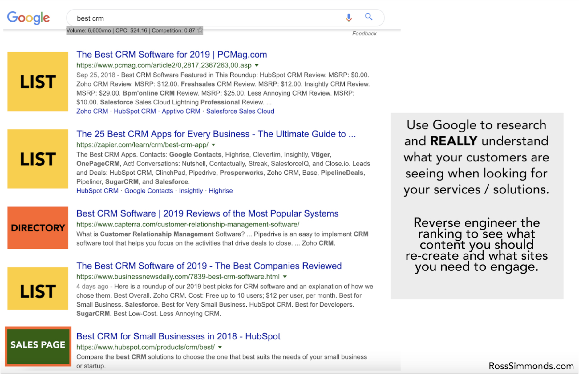
Task: Open the Capterra Best CRM Software result
Action: tap(207, 213)
